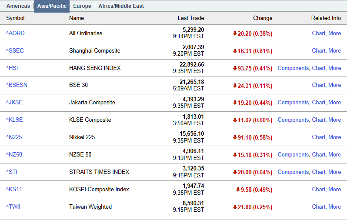Click the red down arrow for Nikkei 225
The height and width of the screenshot is (220, 347).
point(235,137)
